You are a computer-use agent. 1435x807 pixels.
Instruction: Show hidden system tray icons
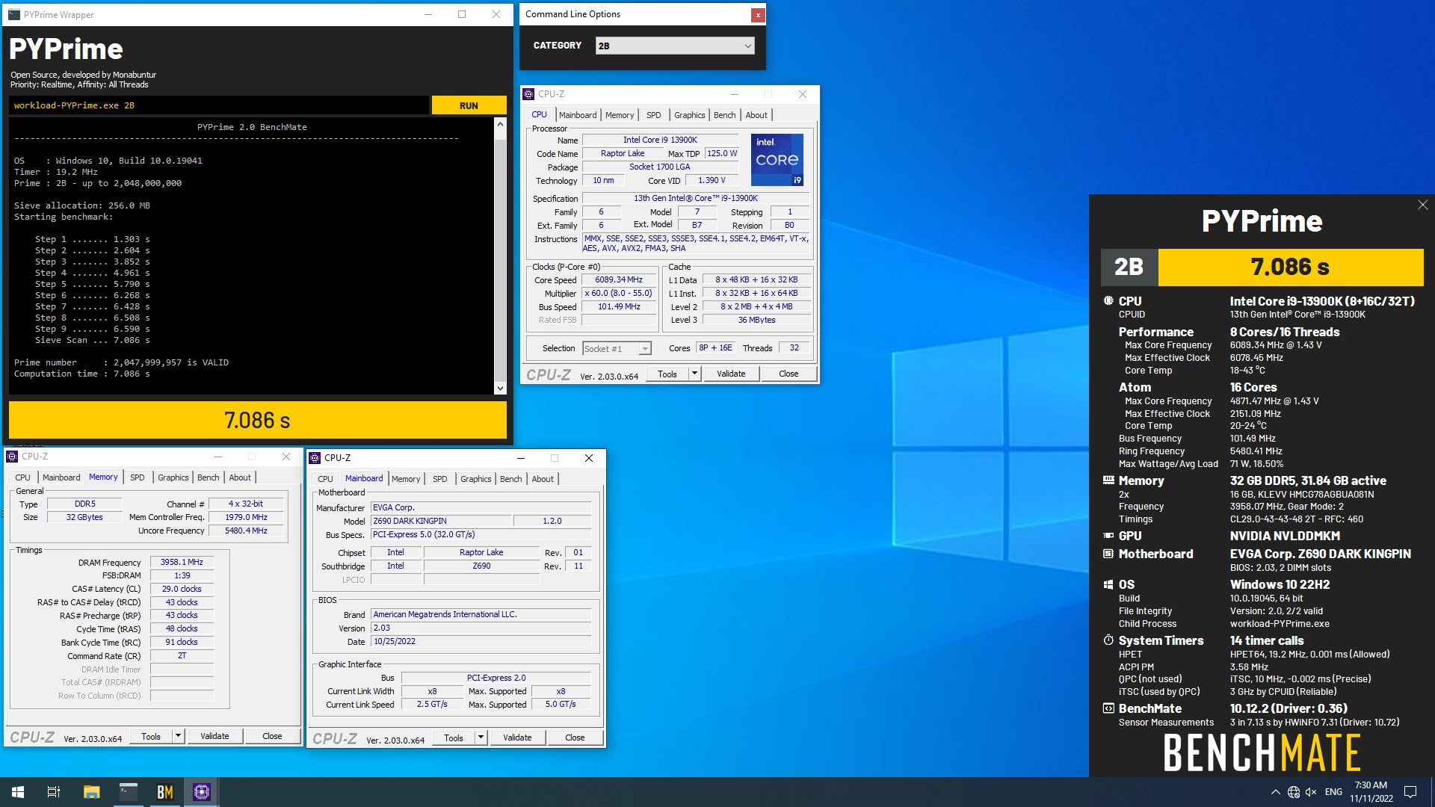click(x=1275, y=792)
